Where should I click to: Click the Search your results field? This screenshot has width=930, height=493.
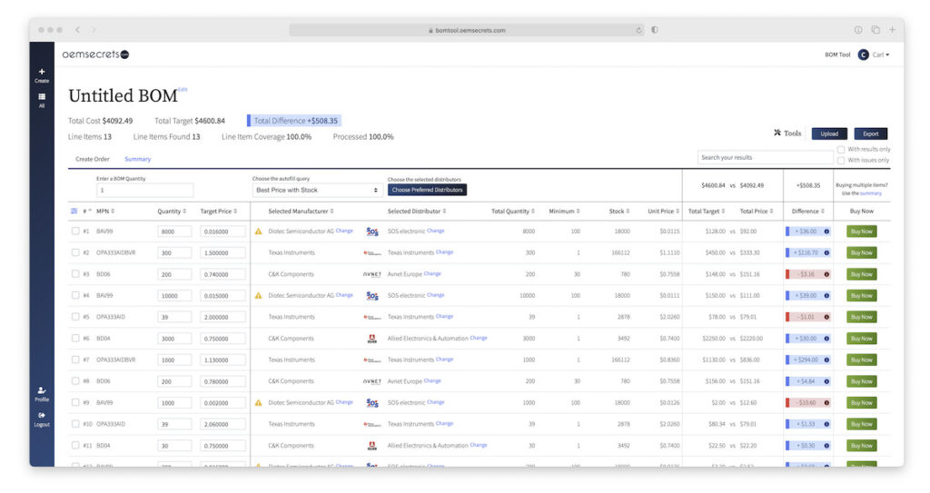[765, 157]
